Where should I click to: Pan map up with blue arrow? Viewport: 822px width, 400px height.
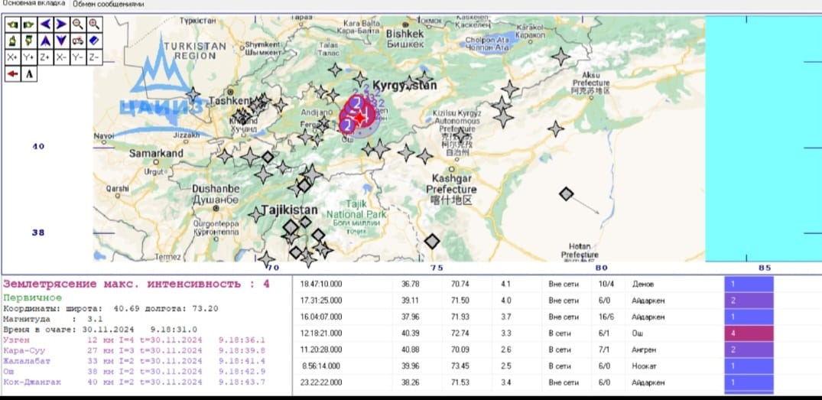pos(45,41)
